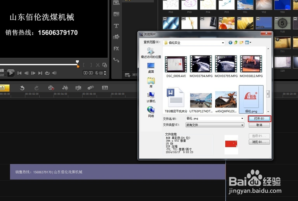
Task: Split clip with the scissors tool
Action: (x=98, y=65)
